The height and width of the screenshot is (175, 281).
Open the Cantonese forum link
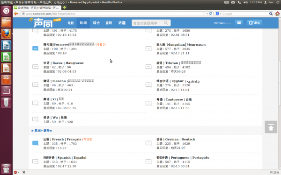(174, 99)
